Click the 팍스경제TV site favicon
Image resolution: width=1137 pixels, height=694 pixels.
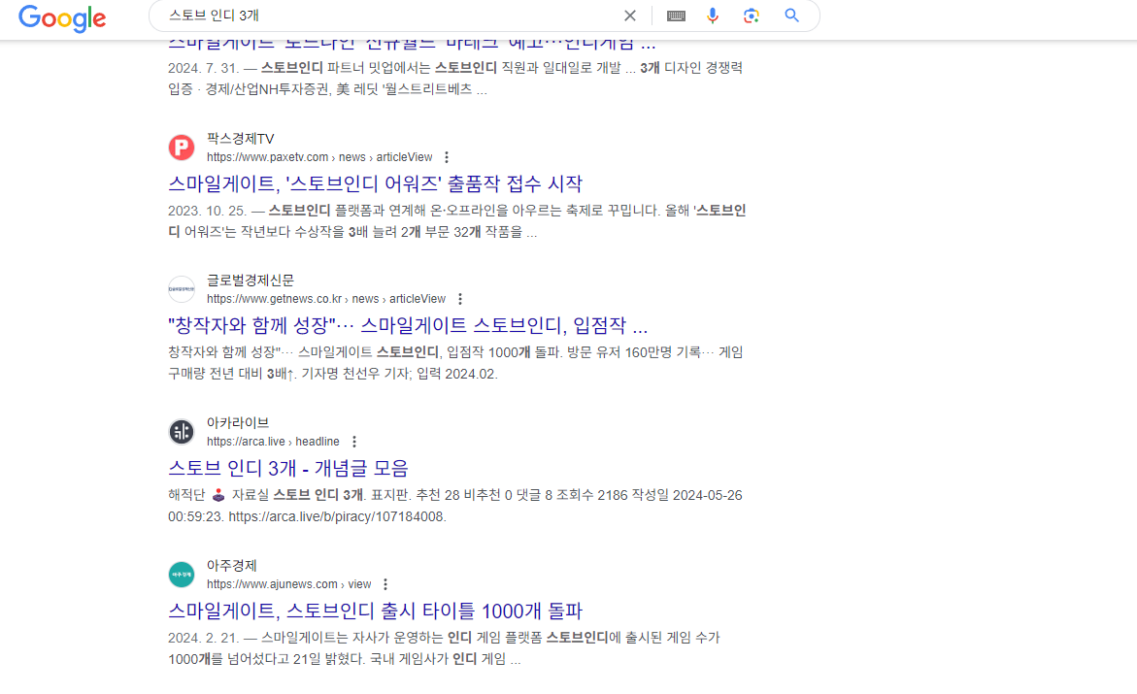pos(182,148)
